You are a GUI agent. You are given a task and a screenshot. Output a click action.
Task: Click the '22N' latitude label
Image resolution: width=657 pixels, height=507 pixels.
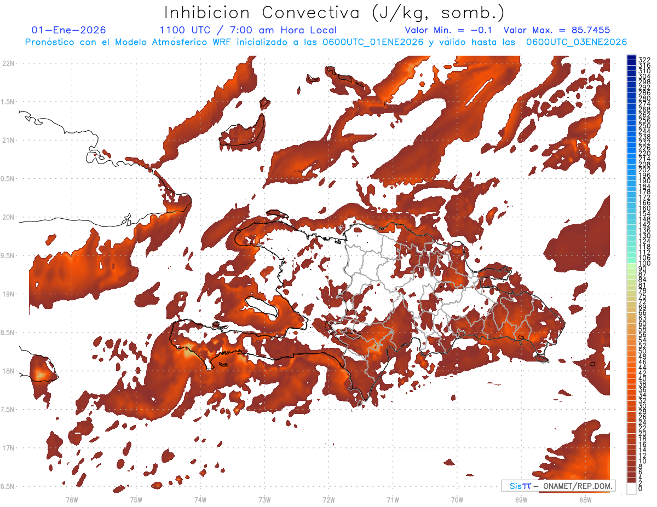[8, 63]
